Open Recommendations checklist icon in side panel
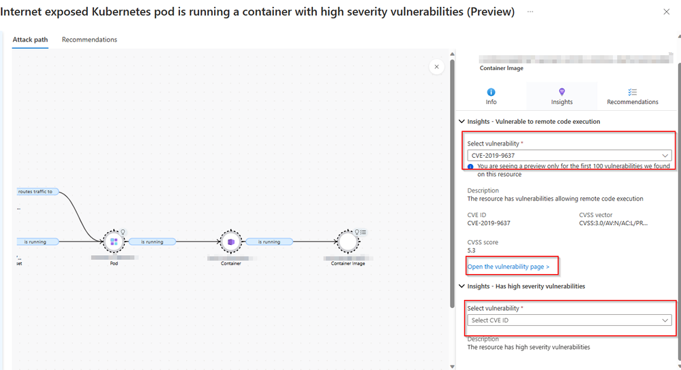The height and width of the screenshot is (370, 681). coord(633,92)
